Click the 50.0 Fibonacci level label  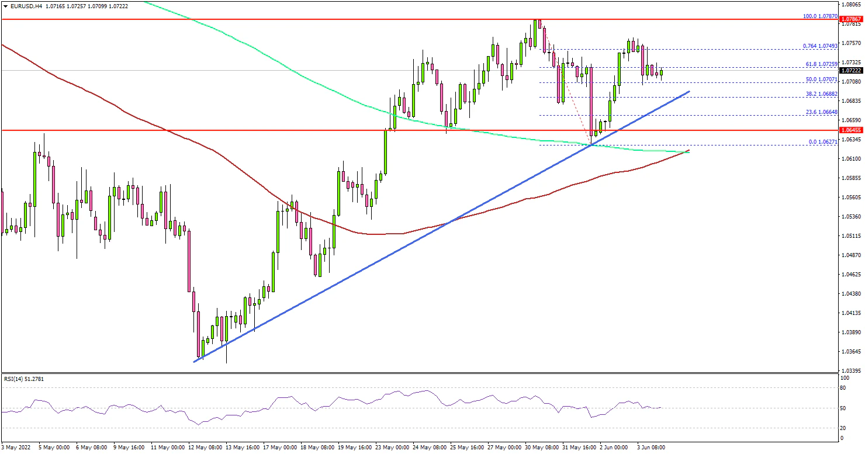point(820,79)
